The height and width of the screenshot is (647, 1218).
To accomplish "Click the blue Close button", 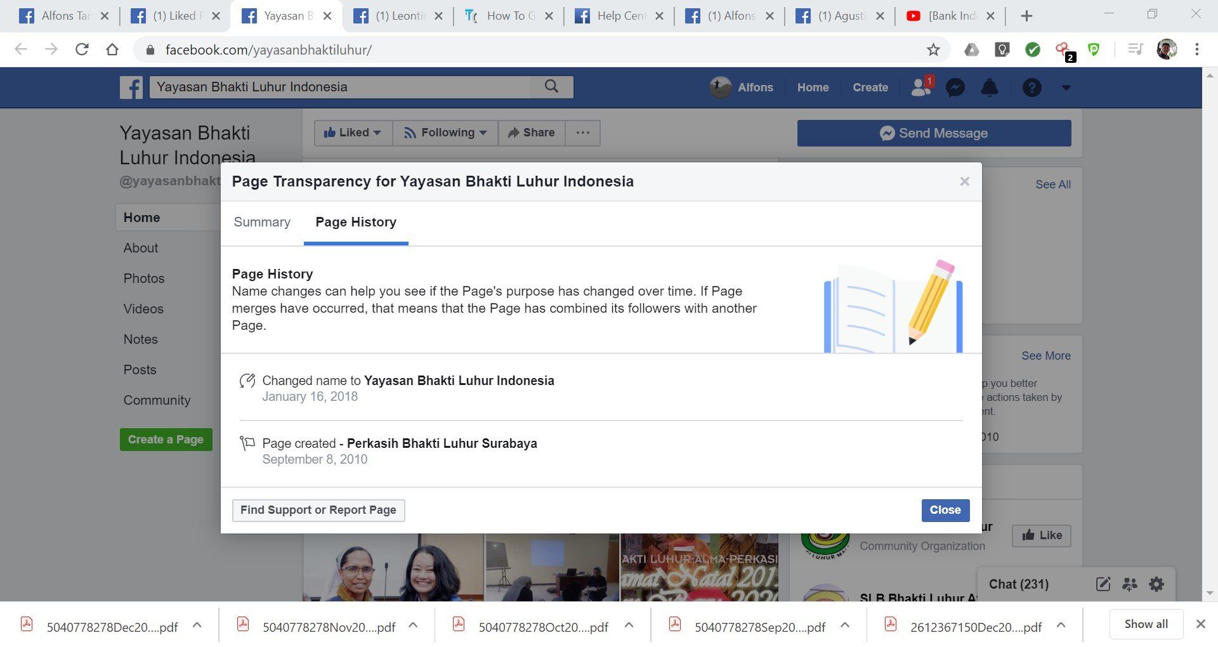I will pyautogui.click(x=945, y=510).
